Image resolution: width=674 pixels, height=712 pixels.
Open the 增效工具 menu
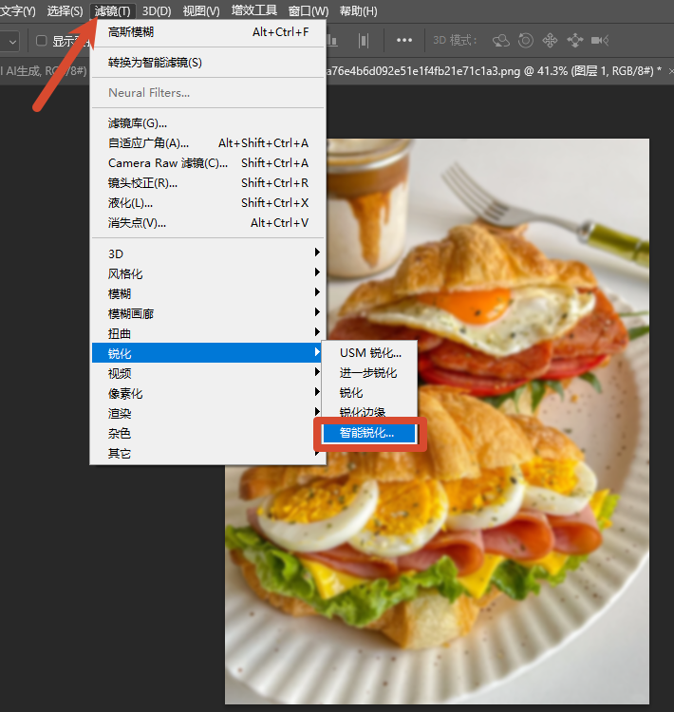pyautogui.click(x=253, y=10)
